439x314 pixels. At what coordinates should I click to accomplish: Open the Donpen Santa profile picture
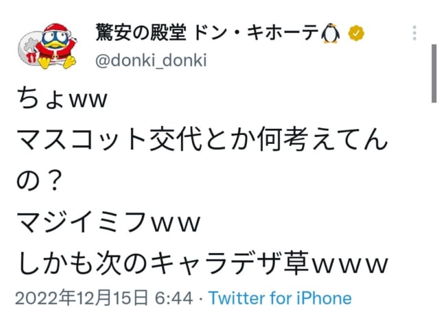(x=48, y=46)
